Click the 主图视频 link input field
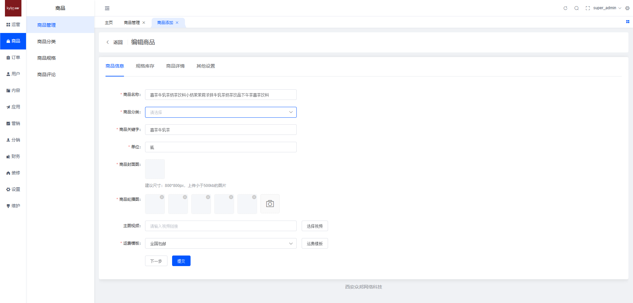 (x=221, y=226)
